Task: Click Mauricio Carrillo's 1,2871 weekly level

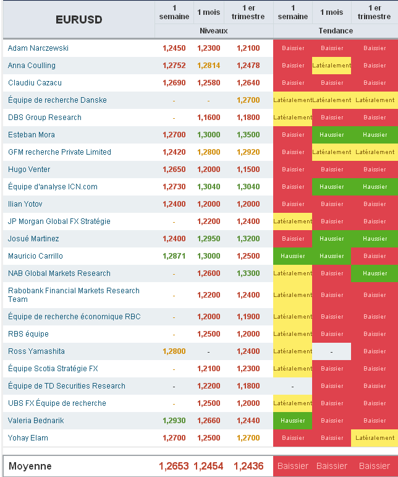Action: coord(174,256)
